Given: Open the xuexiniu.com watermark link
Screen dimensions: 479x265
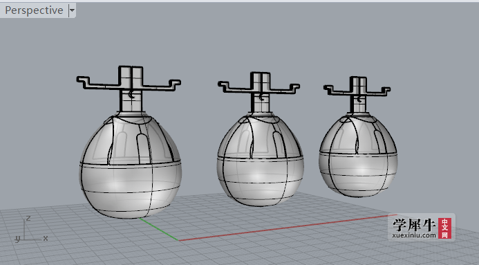Looking at the screenshot, I should 414,235.
